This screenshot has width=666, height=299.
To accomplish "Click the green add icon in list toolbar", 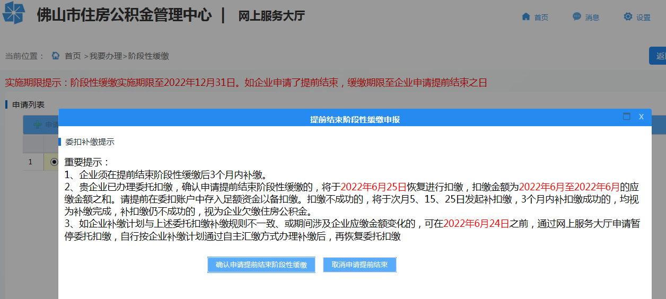I will point(38,125).
